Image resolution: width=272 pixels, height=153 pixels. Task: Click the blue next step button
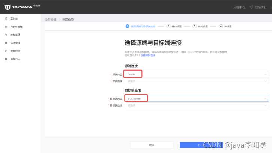(x=201, y=145)
